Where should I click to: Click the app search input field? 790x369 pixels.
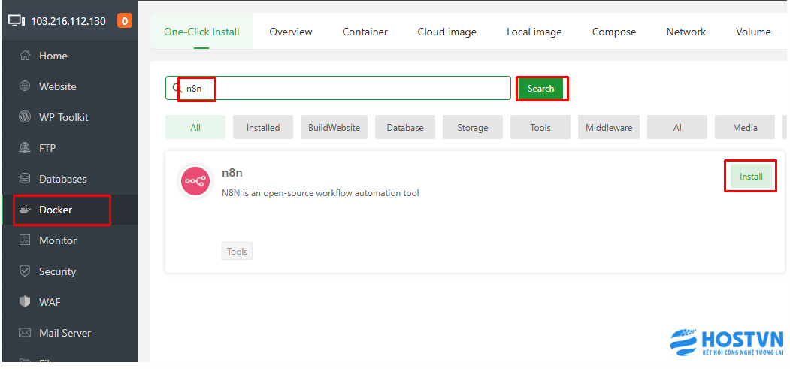pyautogui.click(x=338, y=88)
